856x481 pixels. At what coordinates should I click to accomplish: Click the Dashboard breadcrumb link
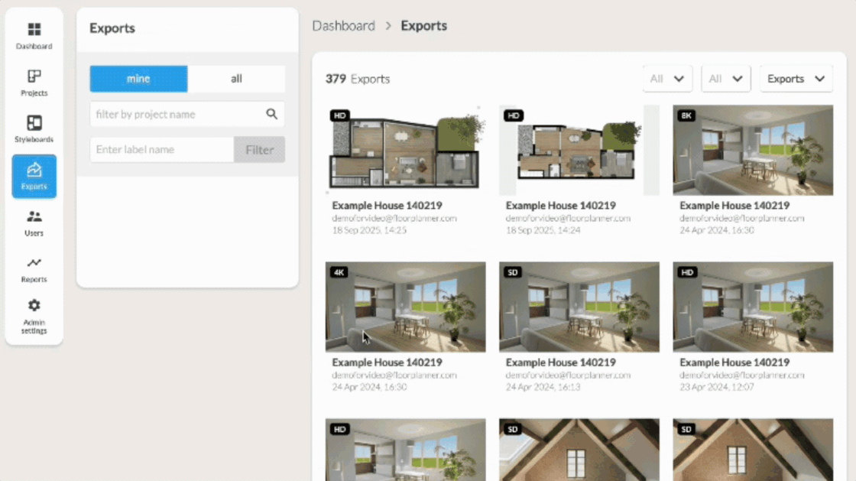[343, 26]
